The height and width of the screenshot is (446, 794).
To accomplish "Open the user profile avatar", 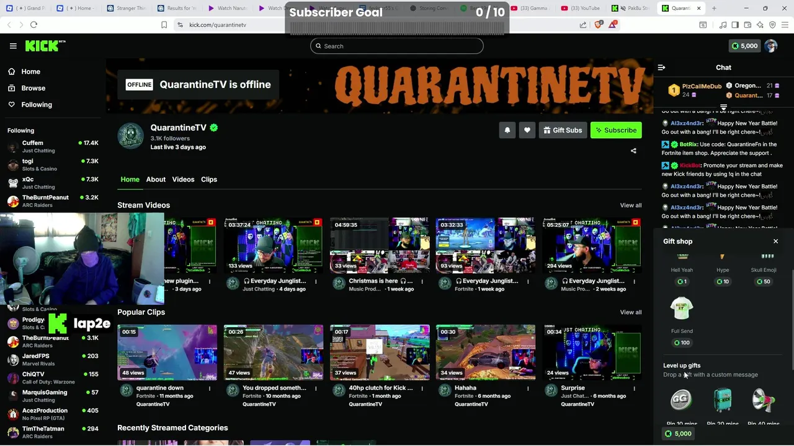I will 771,46.
